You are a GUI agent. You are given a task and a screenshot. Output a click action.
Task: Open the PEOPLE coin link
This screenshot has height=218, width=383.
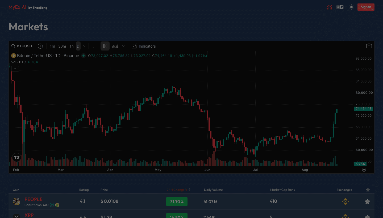tap(34, 199)
